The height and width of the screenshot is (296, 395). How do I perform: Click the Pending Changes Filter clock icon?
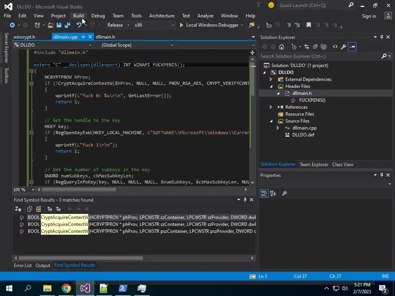coord(294,47)
